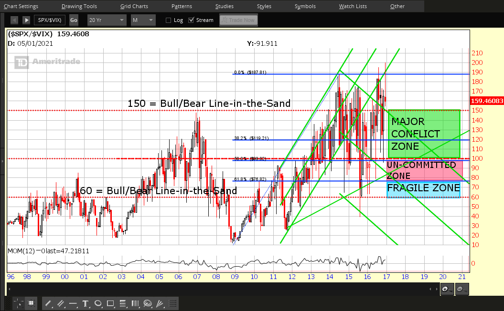Click small left scroll arrow near zoom
Image resolution: width=504 pixels, height=311 pixels.
[x=431, y=289]
